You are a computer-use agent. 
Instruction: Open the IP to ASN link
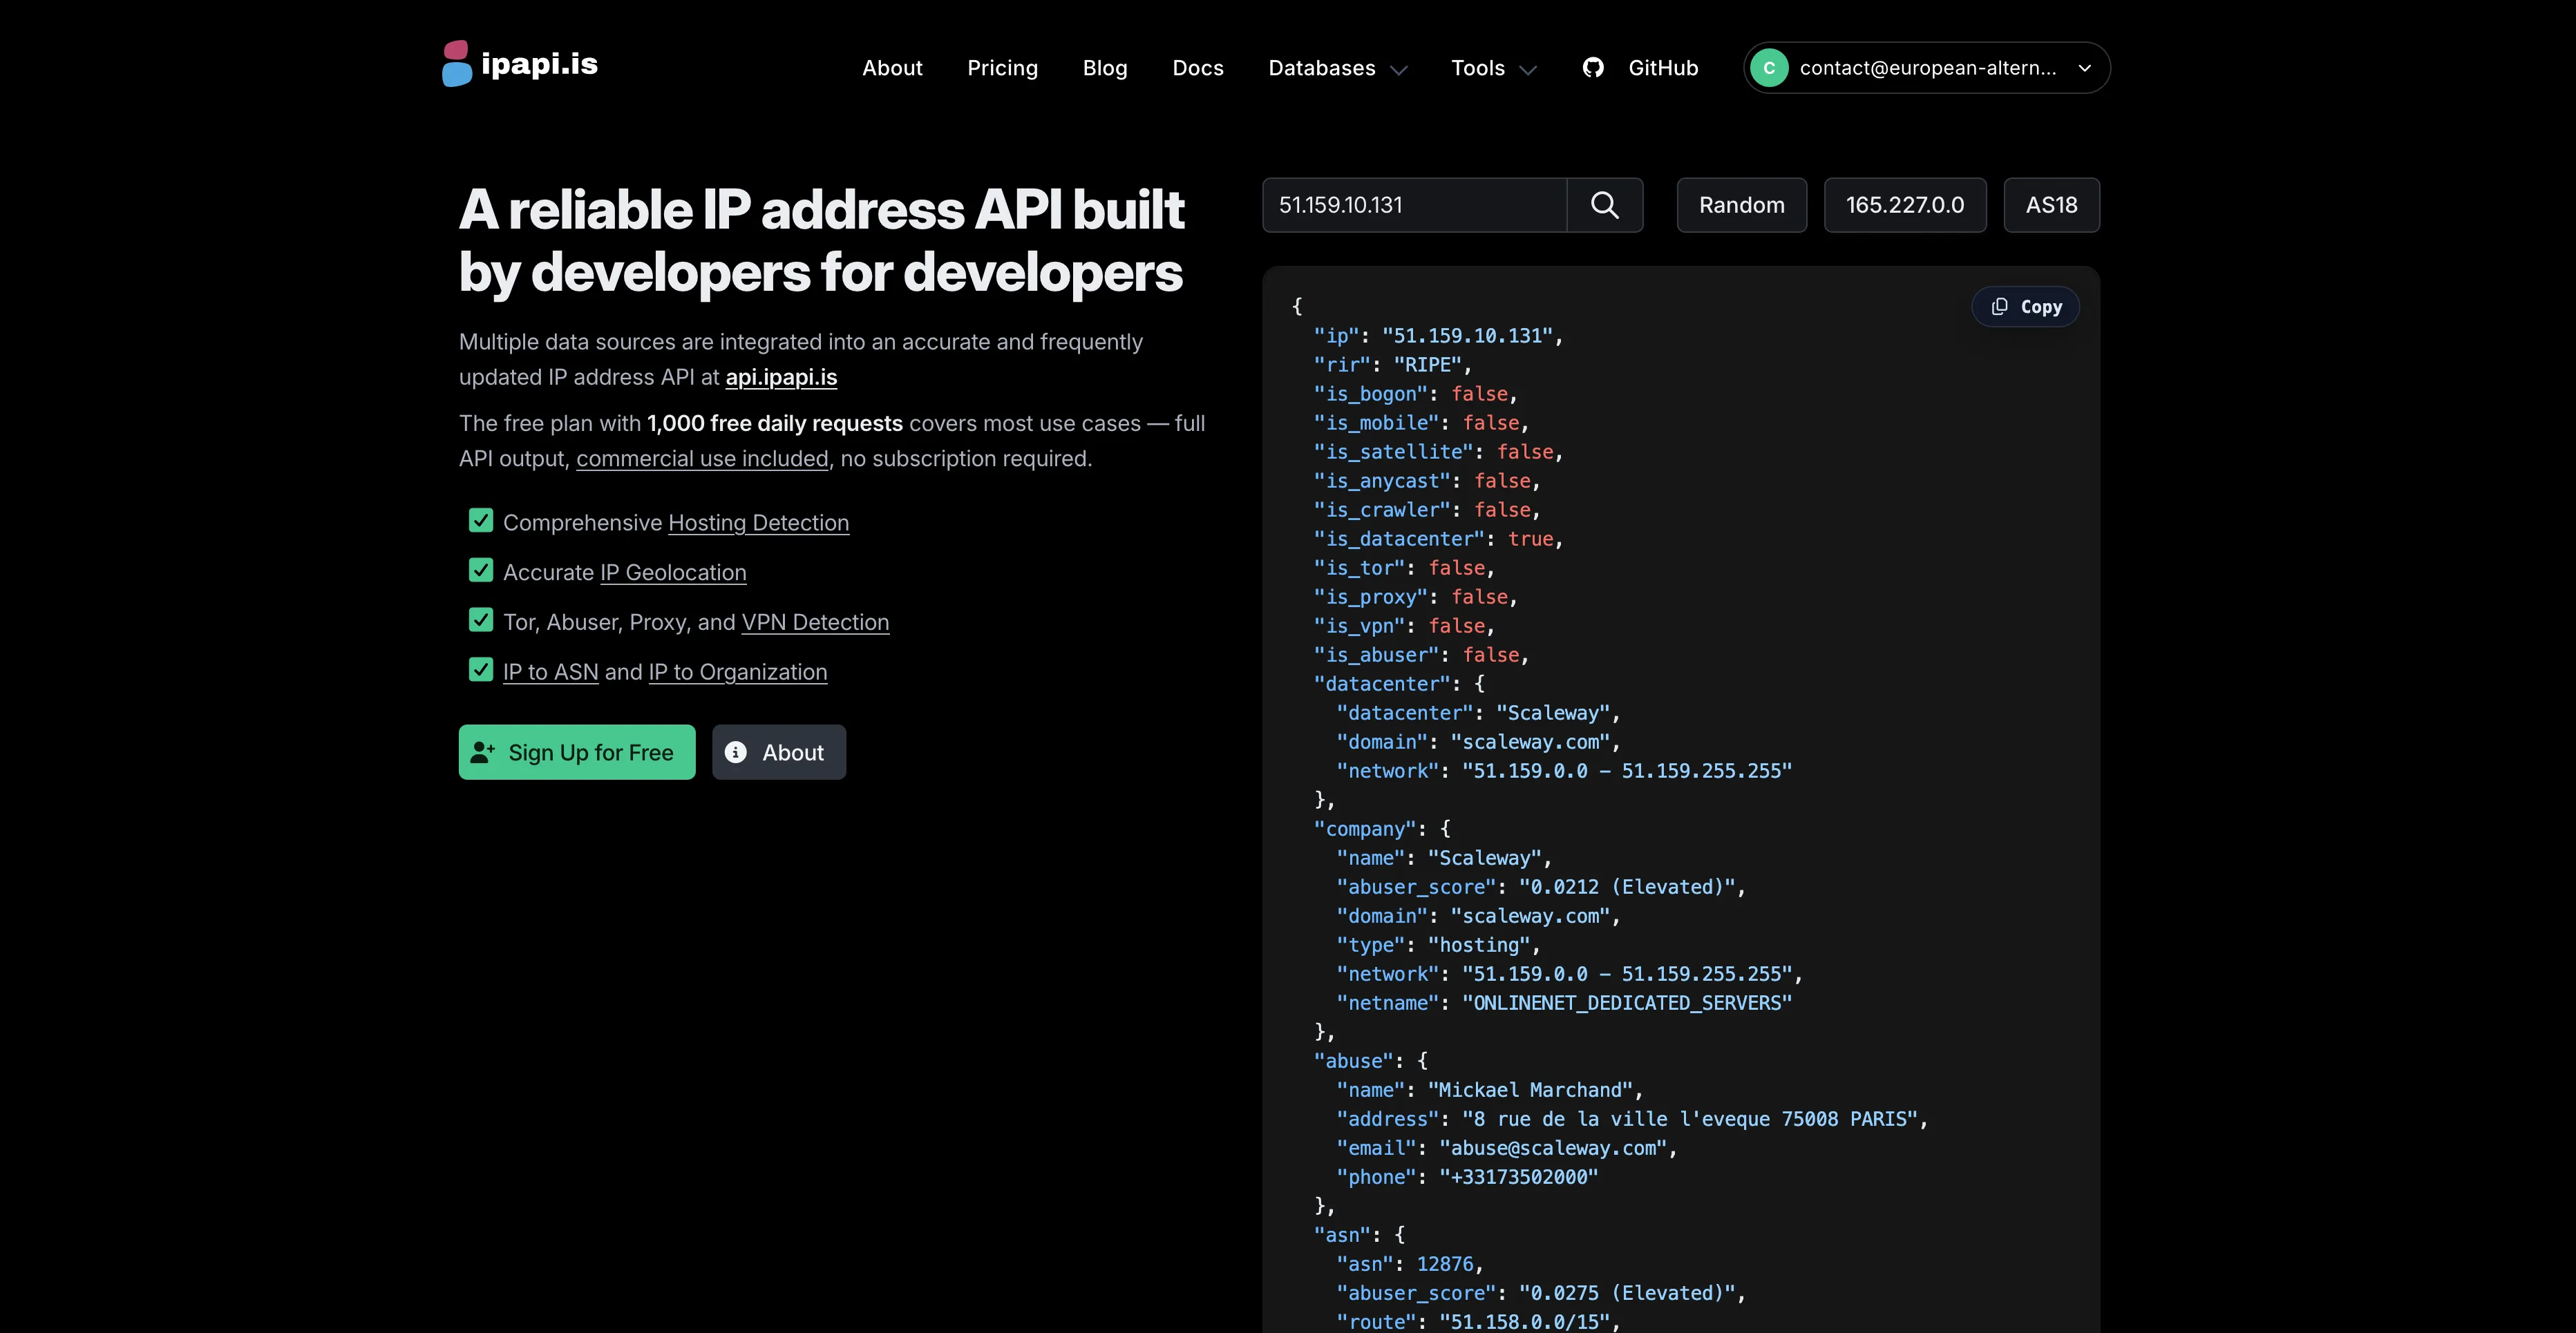(551, 671)
